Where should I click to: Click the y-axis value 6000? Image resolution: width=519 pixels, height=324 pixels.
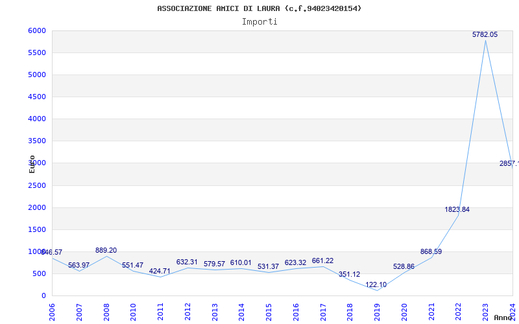[x=37, y=30]
